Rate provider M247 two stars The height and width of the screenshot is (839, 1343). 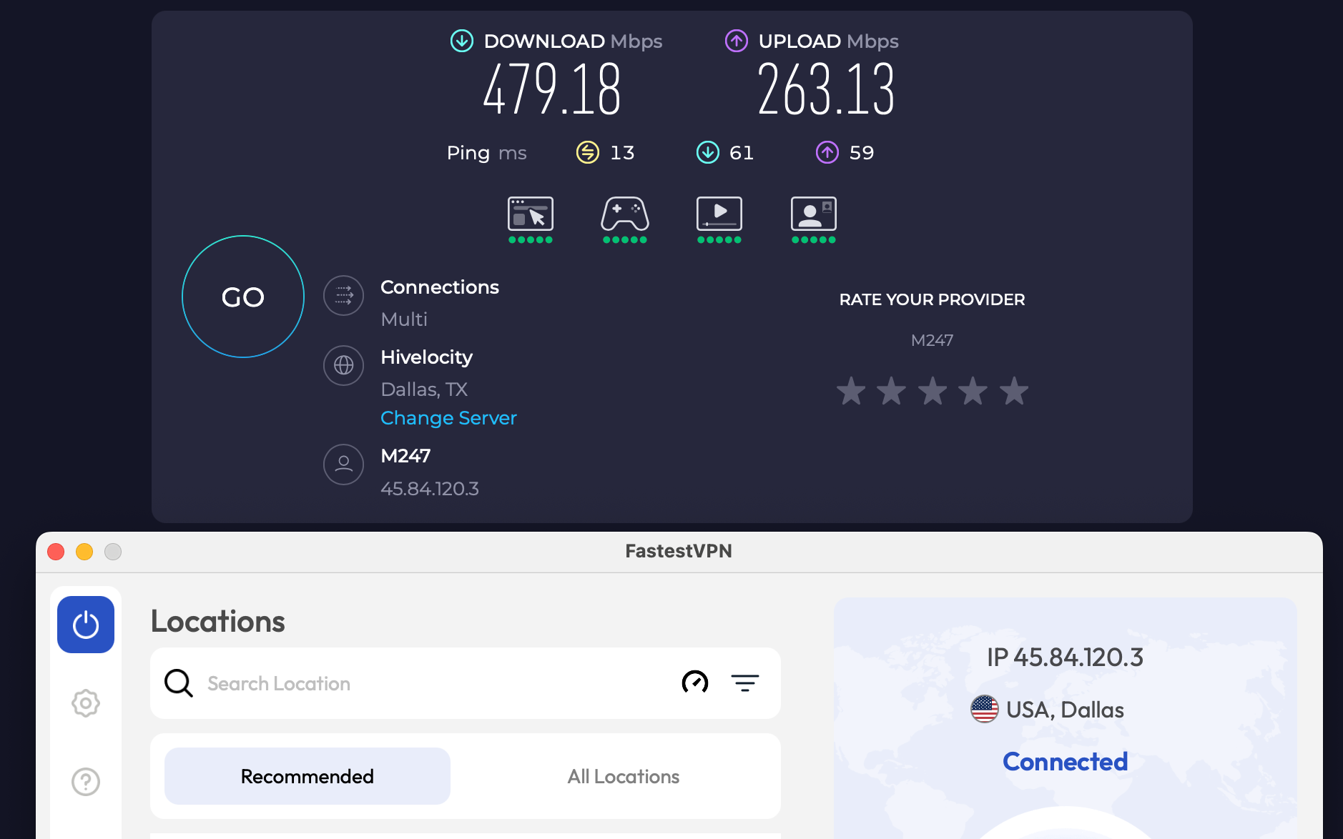(892, 391)
